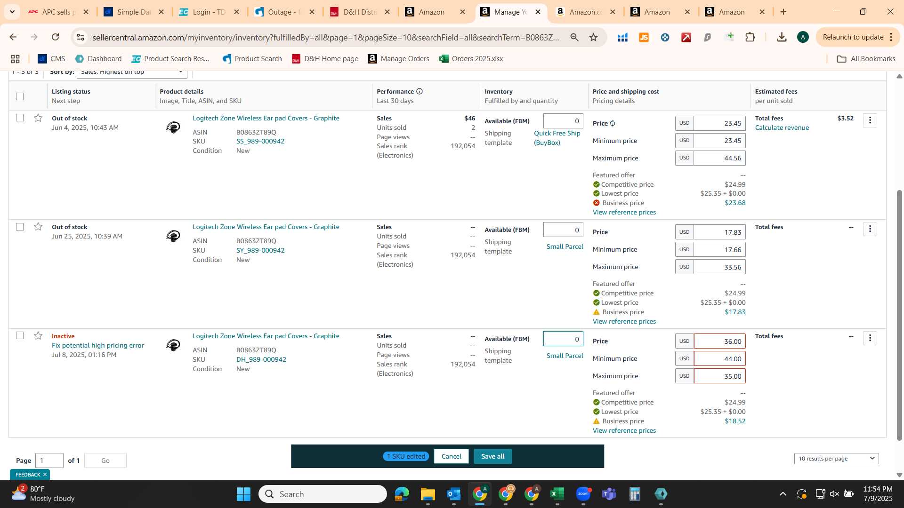The image size is (904, 508).
Task: Edit the Price field showing 36.00
Action: click(x=719, y=341)
